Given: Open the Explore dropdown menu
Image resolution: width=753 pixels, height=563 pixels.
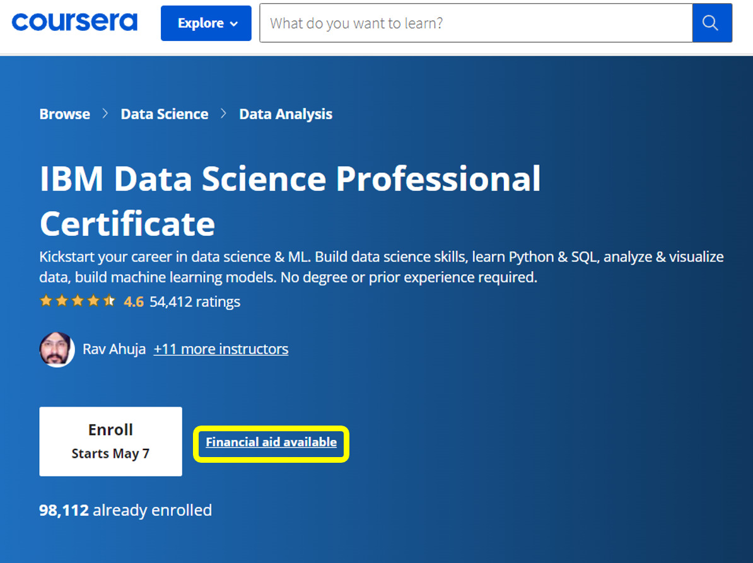Looking at the screenshot, I should pos(206,23).
